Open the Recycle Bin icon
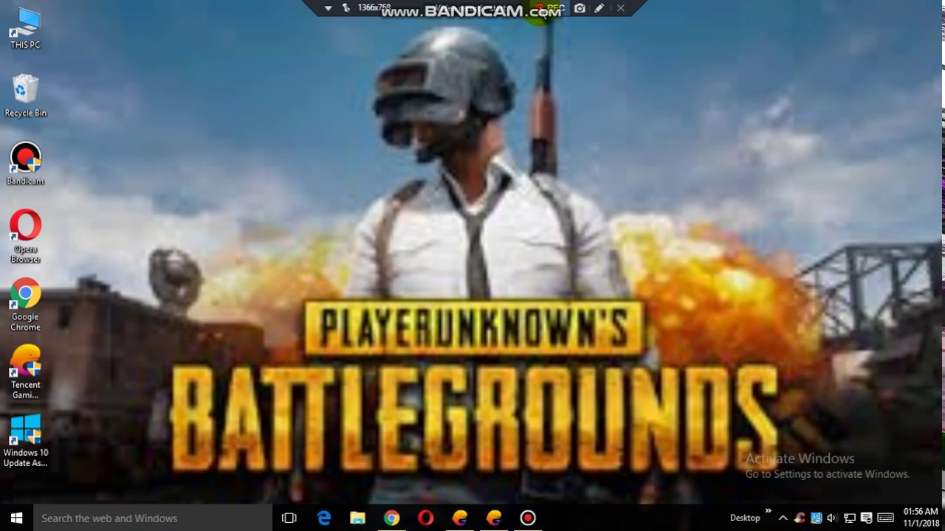 25,96
